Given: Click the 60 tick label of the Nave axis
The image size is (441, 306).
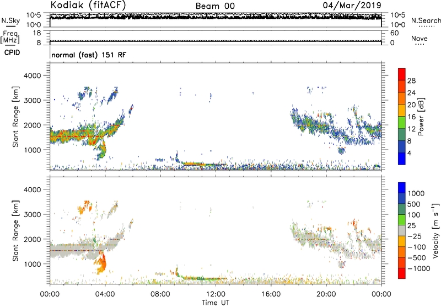Looking at the screenshot, I should pos(394,33).
